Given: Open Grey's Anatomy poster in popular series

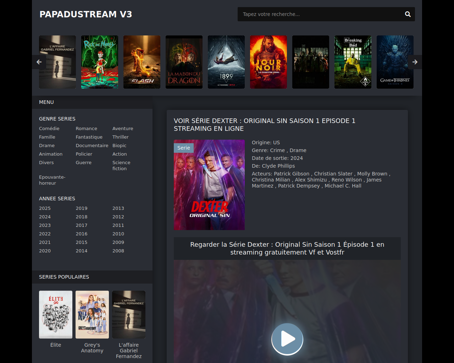Looking at the screenshot, I should (x=92, y=314).
